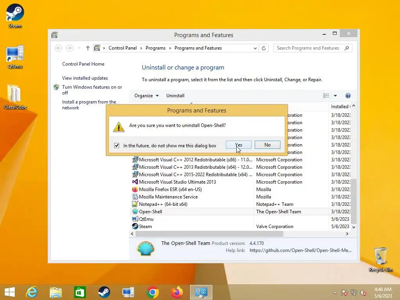Click the Forward navigation arrow
The width and height of the screenshot is (400, 300).
(70, 48)
